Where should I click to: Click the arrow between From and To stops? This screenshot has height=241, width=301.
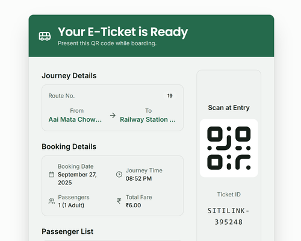113,115
